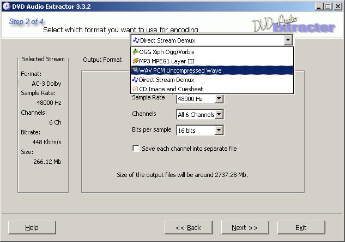Collapse the output format dropdown arrow
The image size is (345, 242).
click(x=288, y=40)
